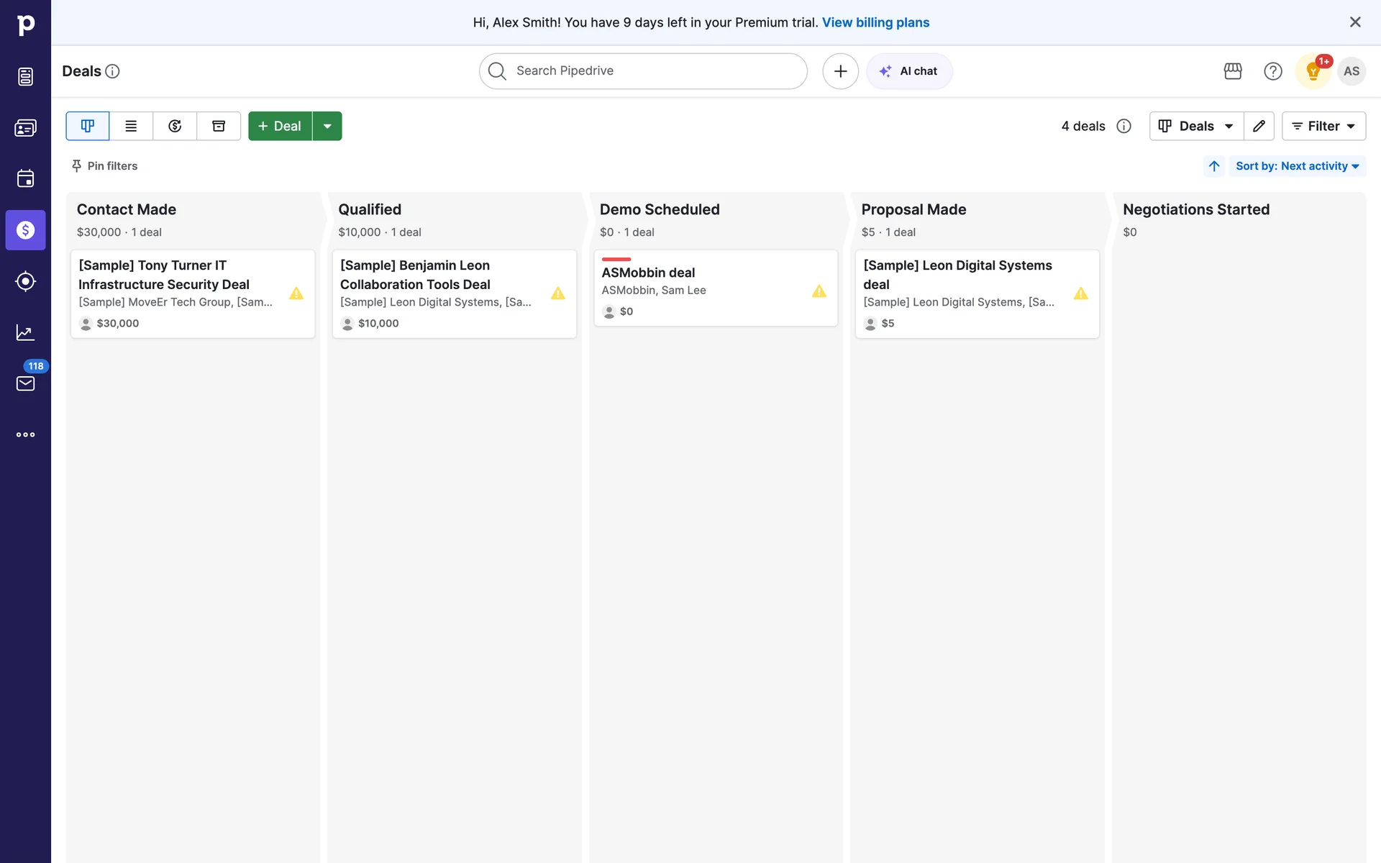Open Campaigns target icon in sidebar
The image size is (1381, 863).
tap(25, 281)
